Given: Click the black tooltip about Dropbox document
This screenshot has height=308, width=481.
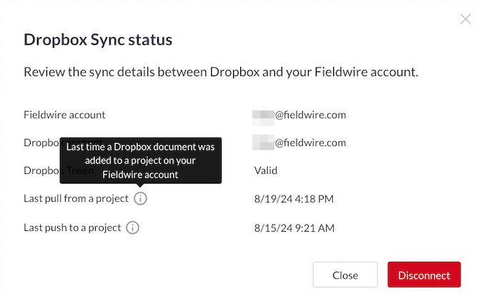Looking at the screenshot, I should (x=141, y=160).
